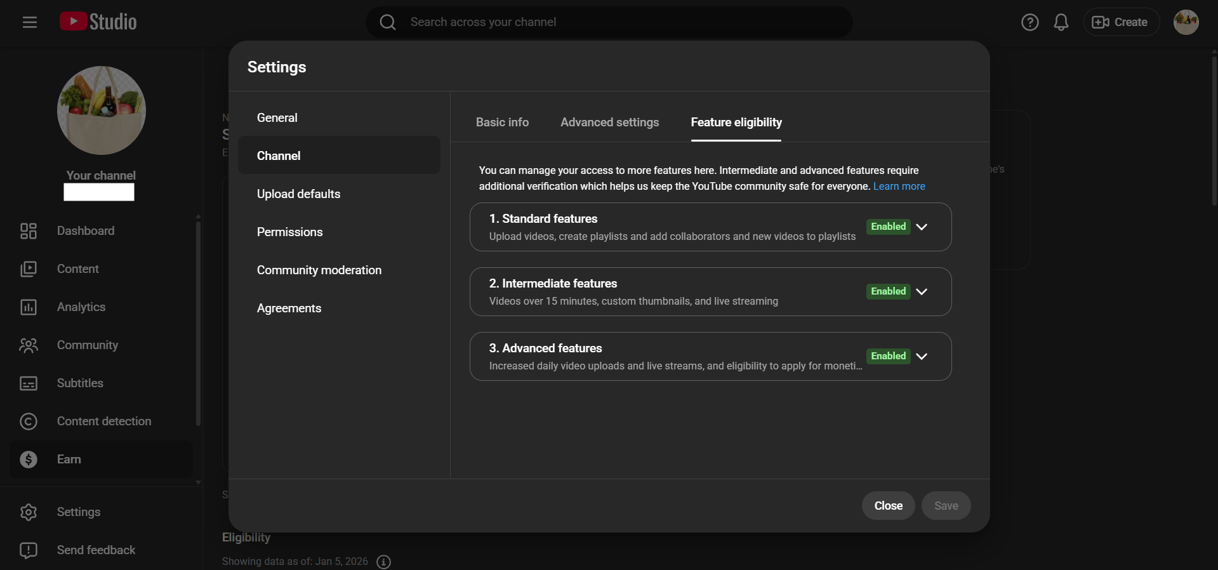This screenshot has height=570, width=1218.
Task: Open Community moderation settings
Action: pyautogui.click(x=319, y=270)
